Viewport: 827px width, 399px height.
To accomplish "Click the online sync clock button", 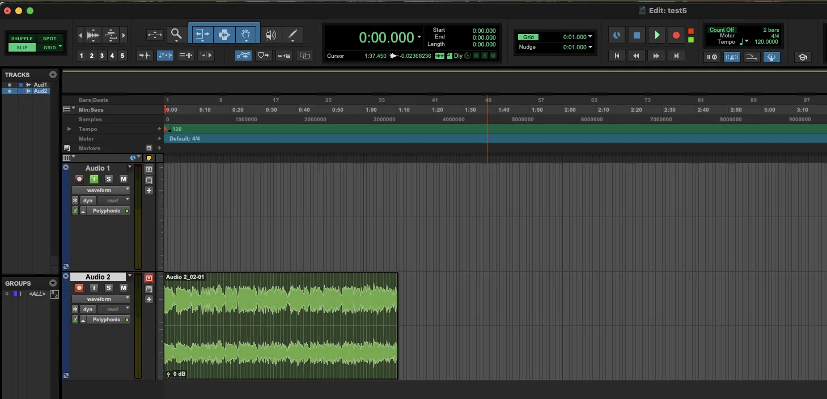I will [616, 35].
